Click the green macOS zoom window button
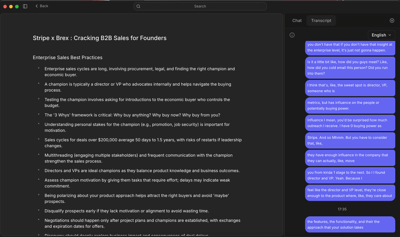400x237 pixels. coord(17,6)
